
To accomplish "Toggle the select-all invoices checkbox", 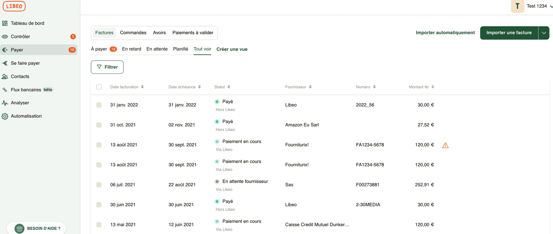I will (x=99, y=87).
